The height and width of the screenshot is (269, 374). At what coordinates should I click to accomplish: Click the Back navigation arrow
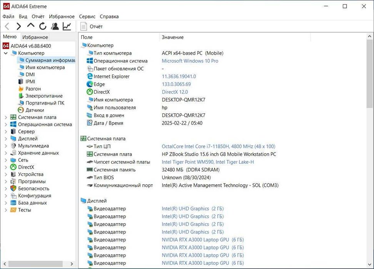[7, 26]
